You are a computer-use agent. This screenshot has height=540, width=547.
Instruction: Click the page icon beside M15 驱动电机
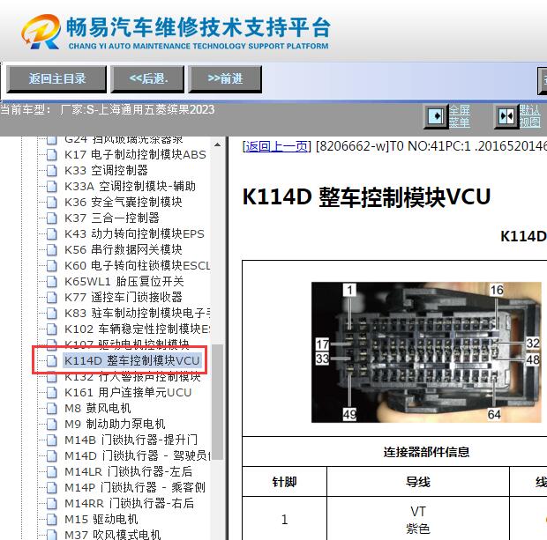tap(52, 520)
